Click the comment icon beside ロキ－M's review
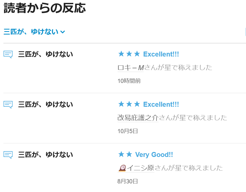246x192 pixels. click(x=8, y=54)
